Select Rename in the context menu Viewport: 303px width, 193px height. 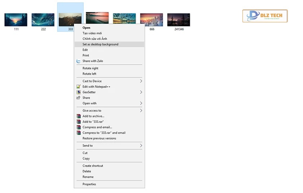[x=88, y=177]
